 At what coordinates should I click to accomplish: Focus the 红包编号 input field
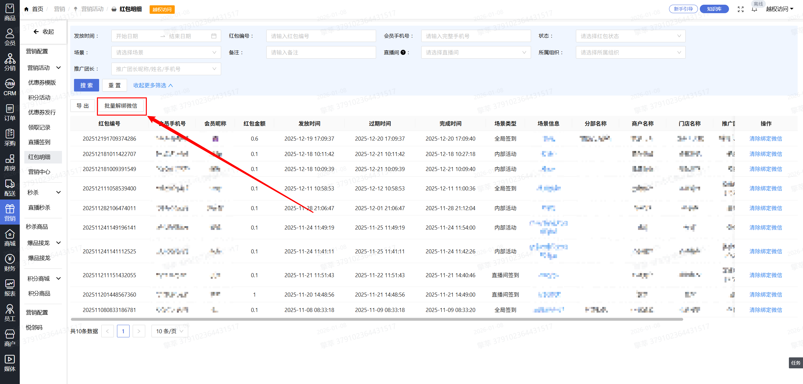click(321, 36)
